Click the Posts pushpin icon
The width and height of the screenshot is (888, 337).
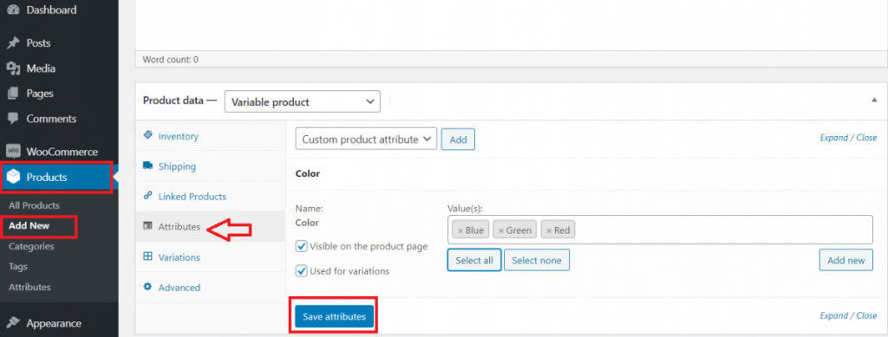tap(13, 43)
